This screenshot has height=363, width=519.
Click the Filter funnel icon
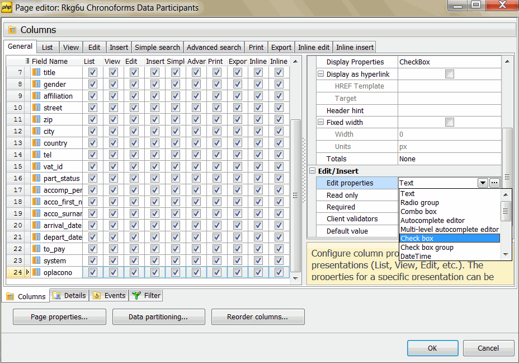point(136,295)
